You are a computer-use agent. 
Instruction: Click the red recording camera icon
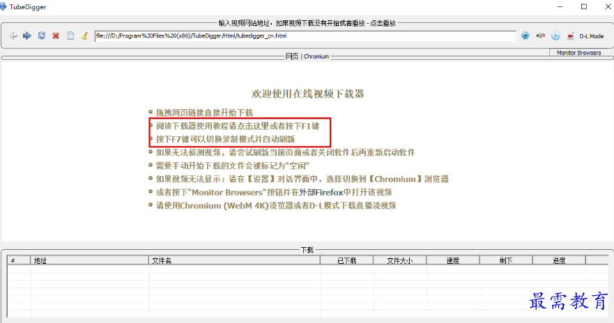point(571,36)
